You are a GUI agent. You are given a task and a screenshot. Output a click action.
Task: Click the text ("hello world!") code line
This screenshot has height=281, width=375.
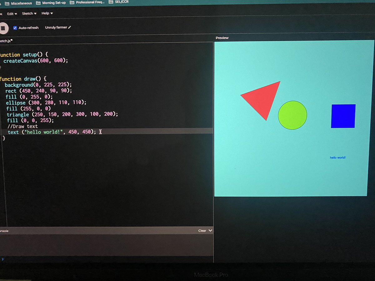click(52, 132)
